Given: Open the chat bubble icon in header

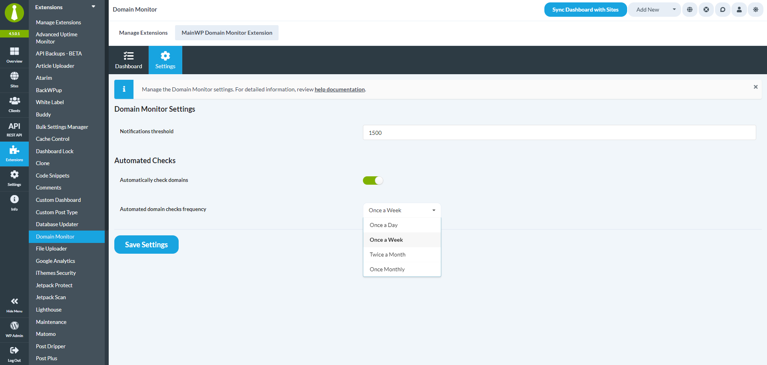Looking at the screenshot, I should coord(723,10).
